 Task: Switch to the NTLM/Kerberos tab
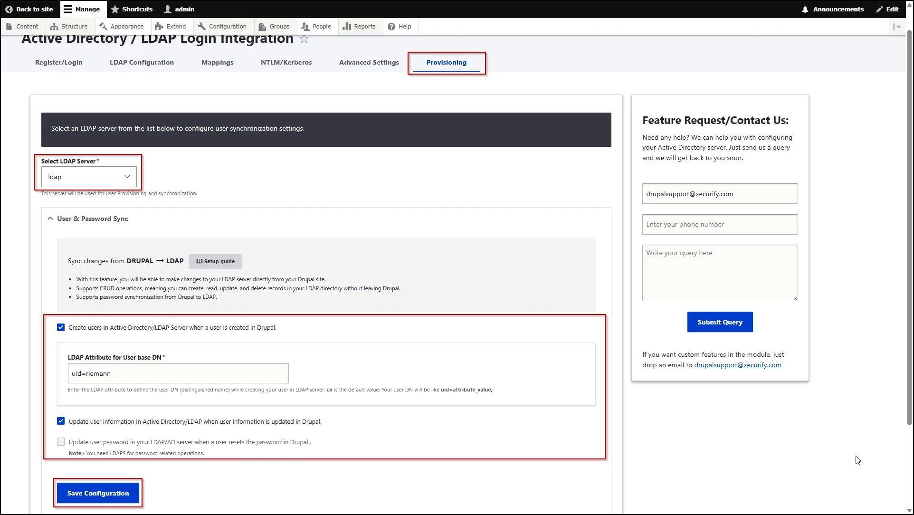pos(286,62)
